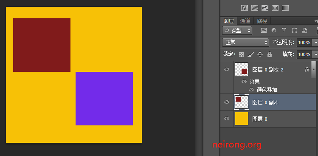Screen dimensions: 318x156
Task: Click the pixel layer filter icon
Action: coord(264,31)
